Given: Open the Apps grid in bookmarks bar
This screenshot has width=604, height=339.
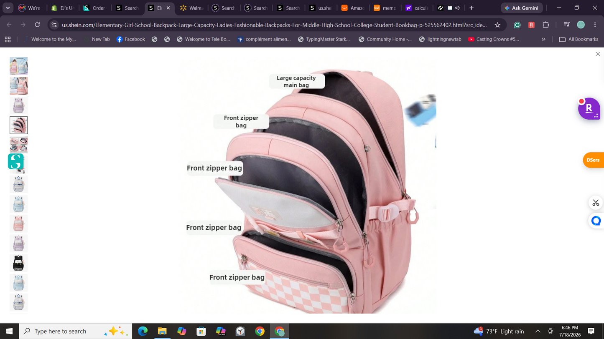Looking at the screenshot, I should pyautogui.click(x=8, y=39).
